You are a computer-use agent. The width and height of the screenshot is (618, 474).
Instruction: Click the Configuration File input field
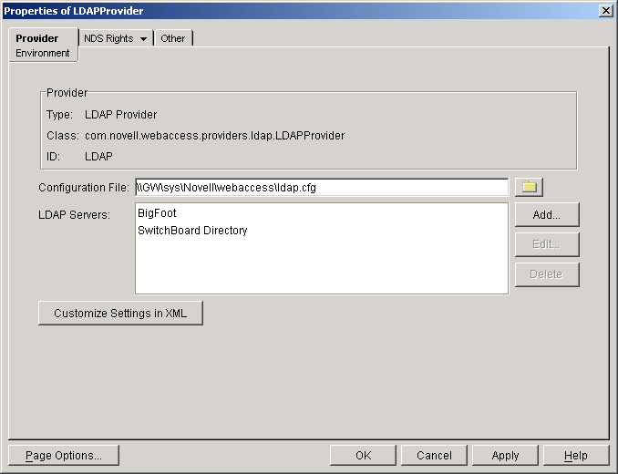(x=322, y=187)
